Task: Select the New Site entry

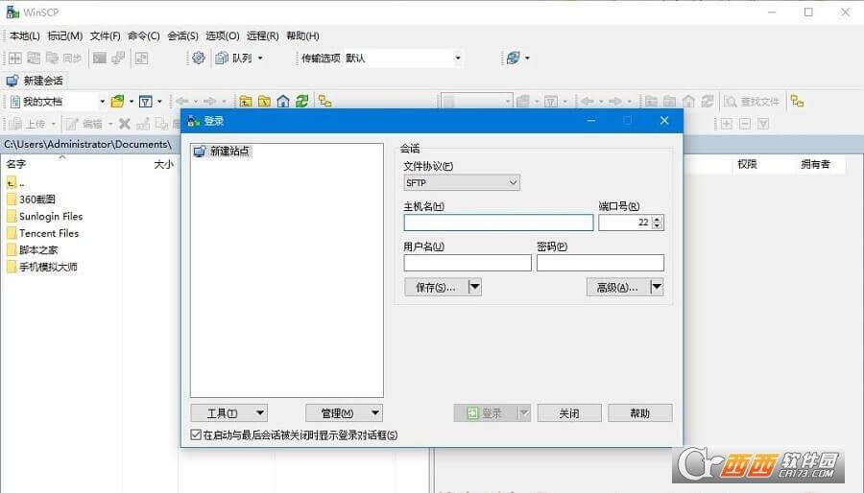Action: (222, 151)
